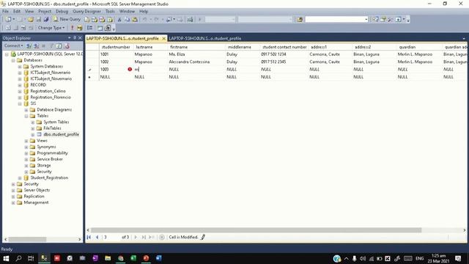
Task: Select the Programmability folder
Action: coord(52,153)
